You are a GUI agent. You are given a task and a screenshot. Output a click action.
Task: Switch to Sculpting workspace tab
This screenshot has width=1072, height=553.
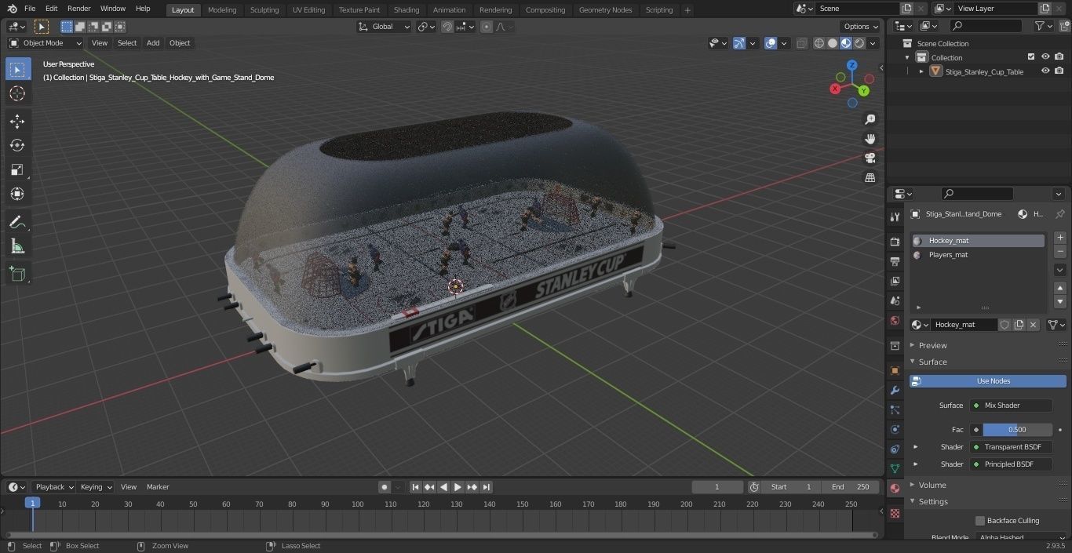point(264,9)
